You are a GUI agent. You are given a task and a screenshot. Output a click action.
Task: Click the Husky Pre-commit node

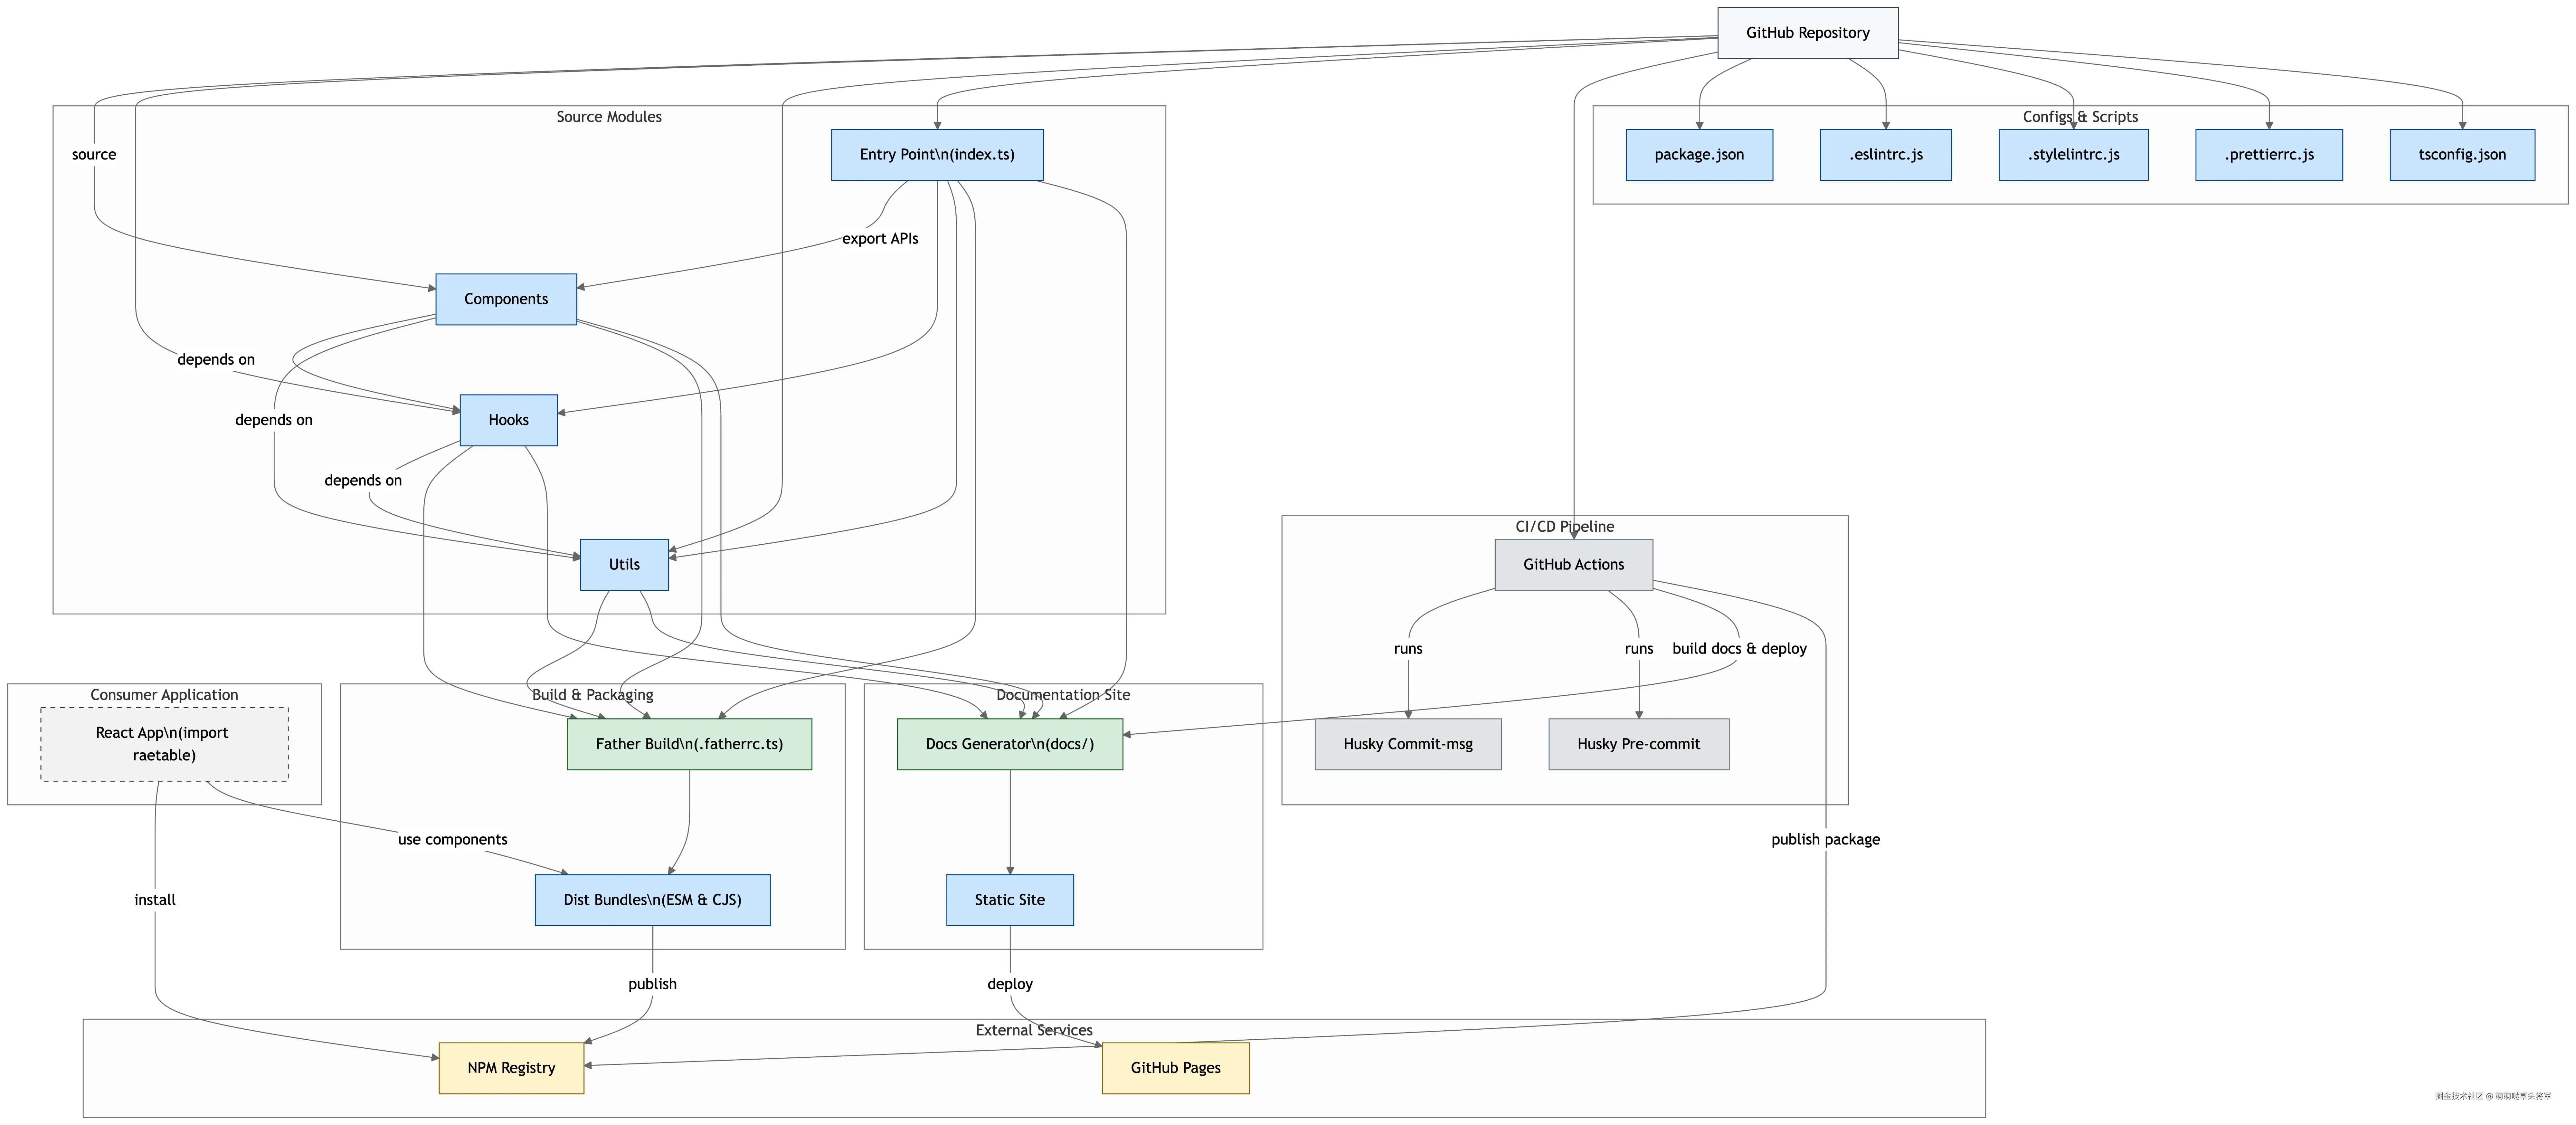click(1638, 744)
